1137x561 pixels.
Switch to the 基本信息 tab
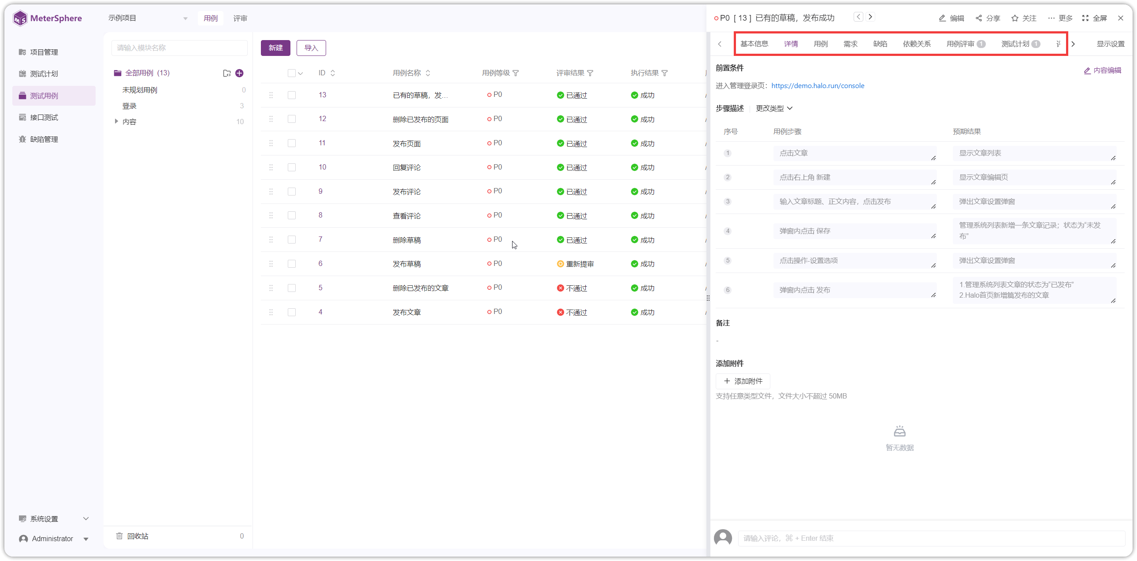[754, 44]
